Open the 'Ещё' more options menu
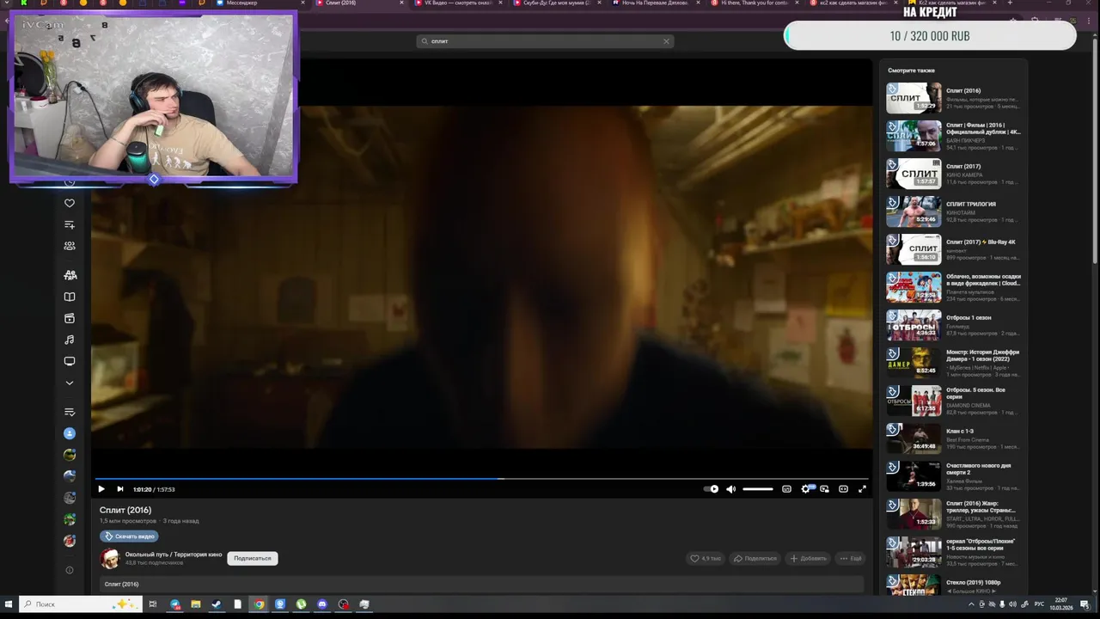Viewport: 1100px width, 619px height. (x=851, y=559)
